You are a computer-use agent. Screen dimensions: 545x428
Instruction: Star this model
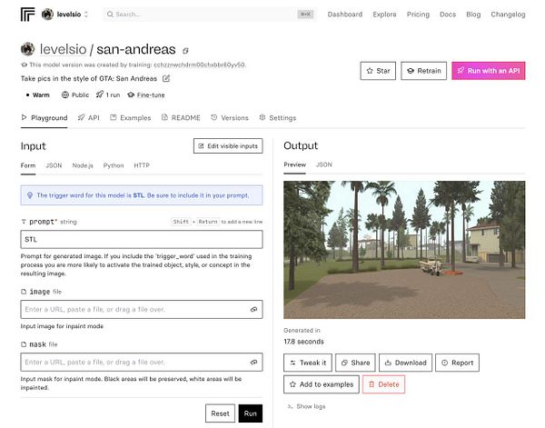pyautogui.click(x=378, y=71)
